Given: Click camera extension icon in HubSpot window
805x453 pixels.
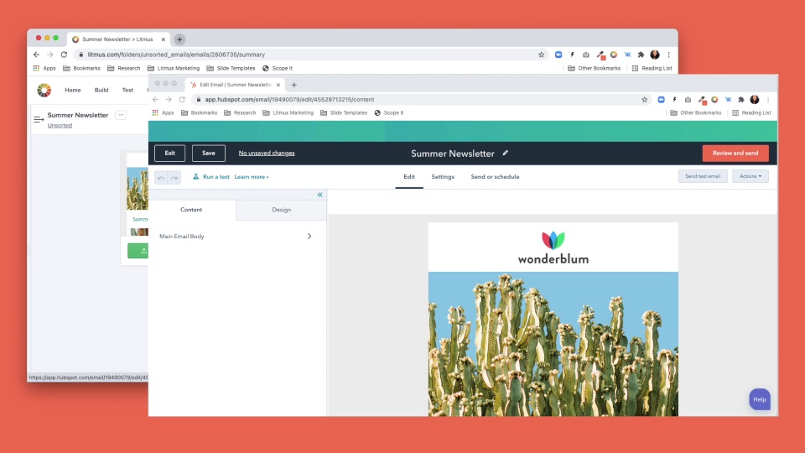Looking at the screenshot, I should pyautogui.click(x=688, y=100).
